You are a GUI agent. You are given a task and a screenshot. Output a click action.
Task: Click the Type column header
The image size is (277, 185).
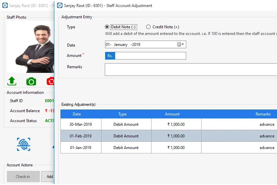tap(122, 114)
